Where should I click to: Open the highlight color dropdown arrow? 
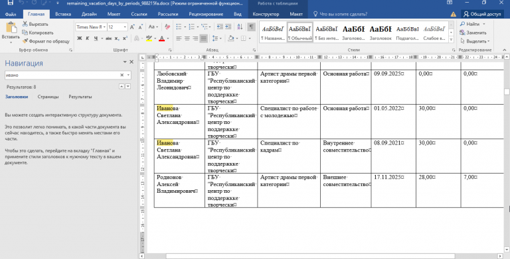(x=155, y=38)
